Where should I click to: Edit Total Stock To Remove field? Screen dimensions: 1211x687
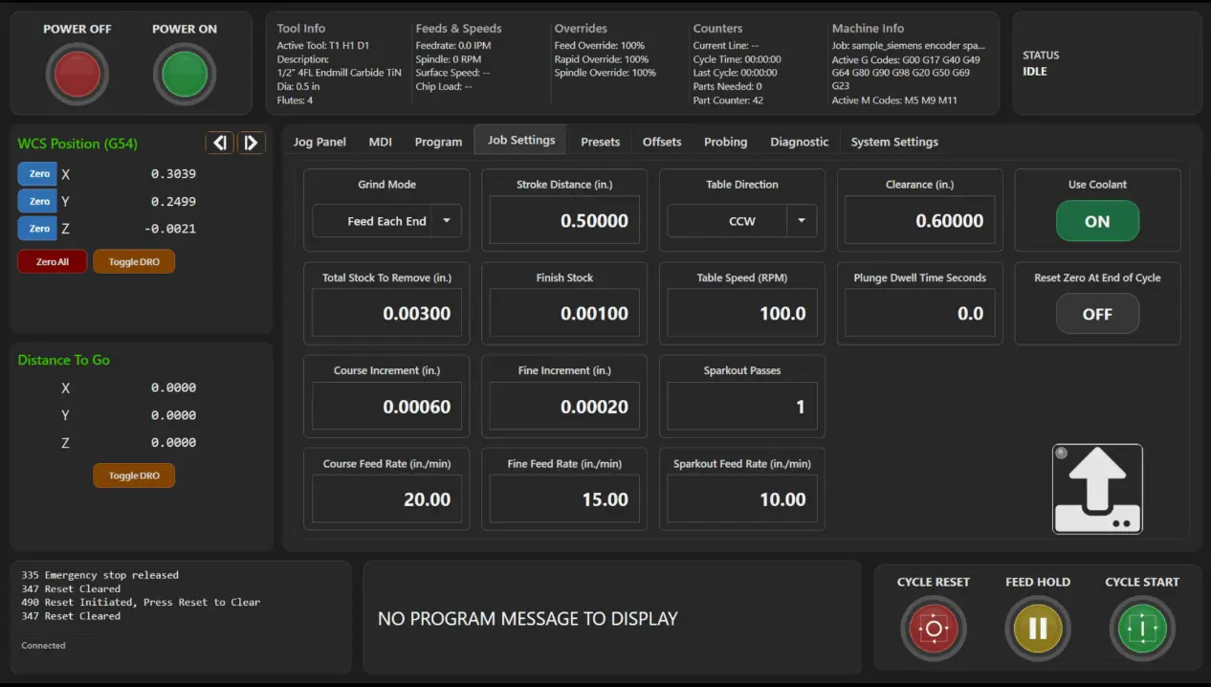pyautogui.click(x=386, y=314)
